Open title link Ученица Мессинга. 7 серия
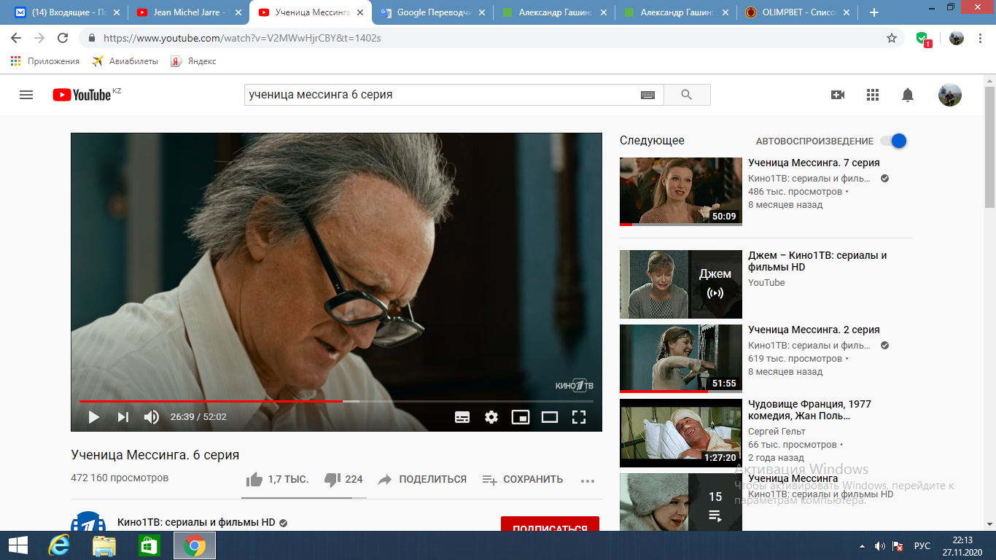The image size is (996, 560). click(x=814, y=163)
